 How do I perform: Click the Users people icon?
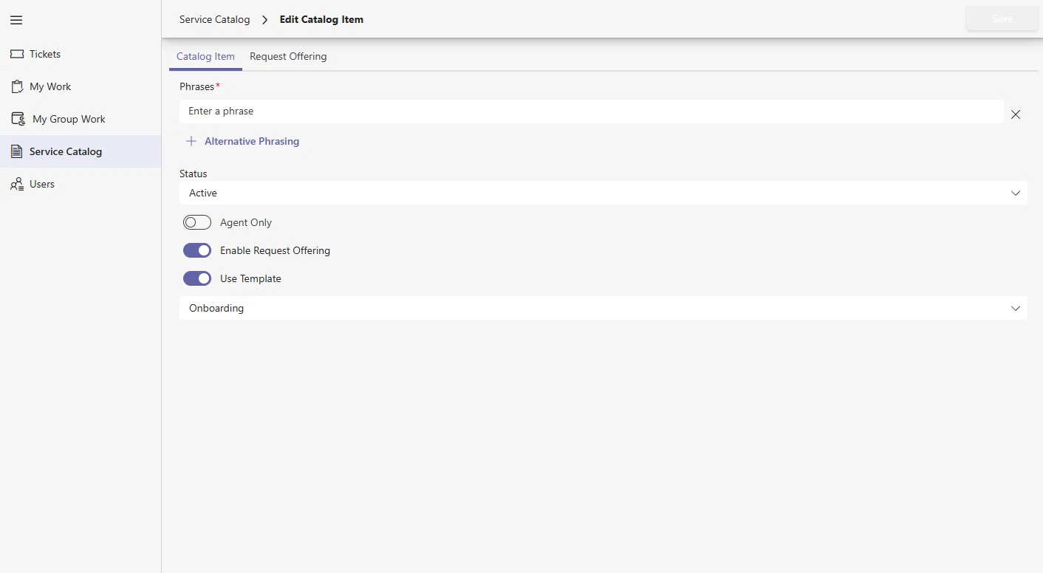(x=17, y=184)
